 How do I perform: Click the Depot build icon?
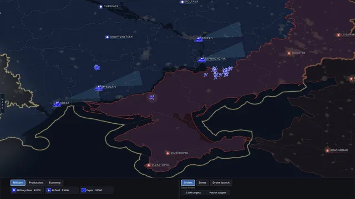click(84, 190)
